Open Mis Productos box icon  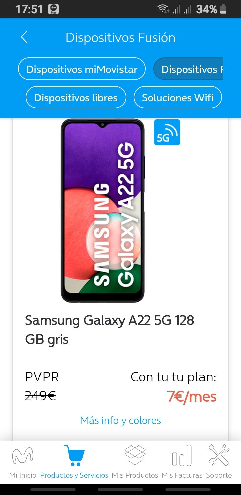pyautogui.click(x=135, y=455)
